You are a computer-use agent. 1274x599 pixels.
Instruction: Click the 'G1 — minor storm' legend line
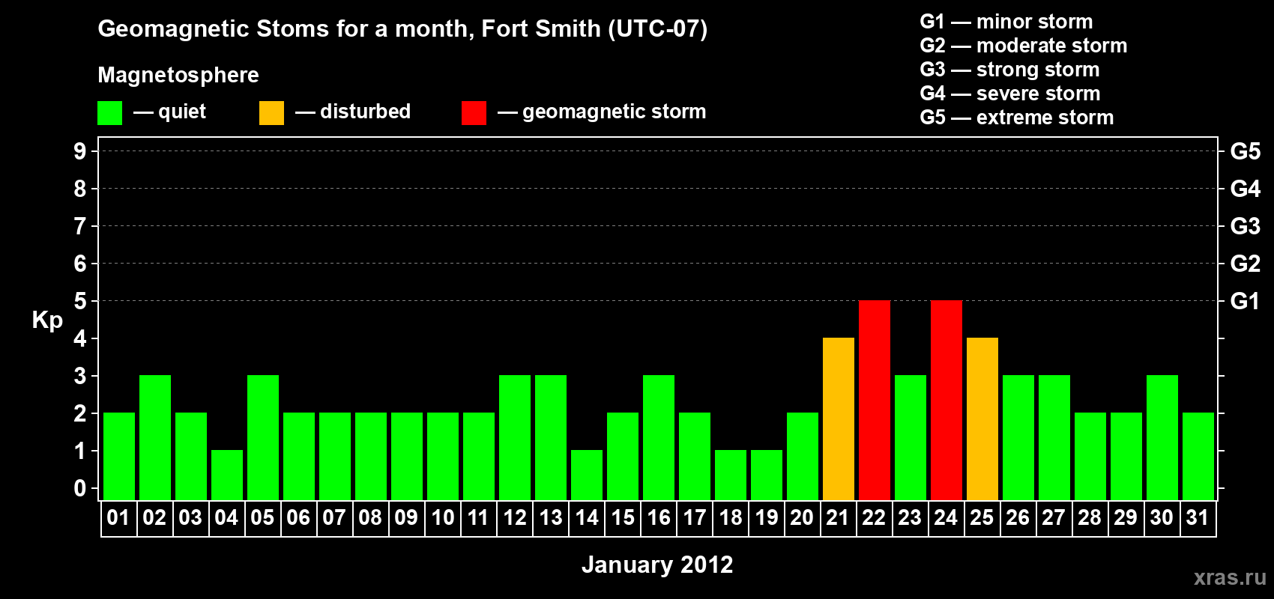(1006, 22)
